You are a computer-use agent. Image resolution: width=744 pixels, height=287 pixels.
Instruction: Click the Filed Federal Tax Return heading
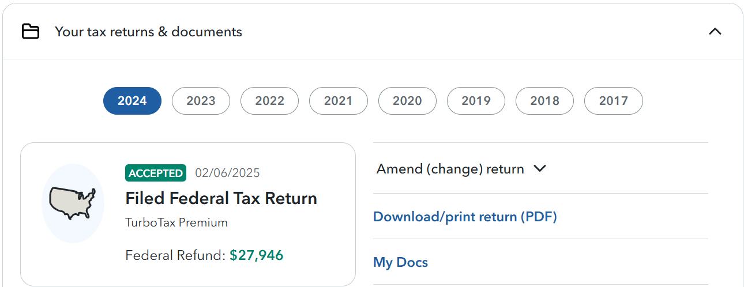[x=221, y=198]
